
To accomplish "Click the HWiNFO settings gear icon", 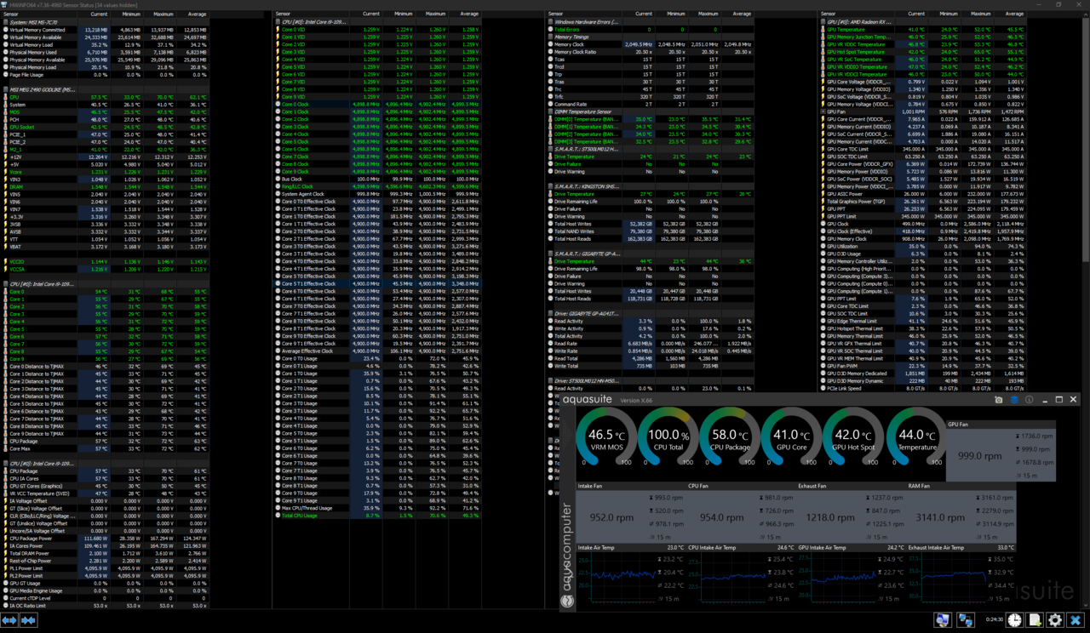I will [x=1055, y=620].
